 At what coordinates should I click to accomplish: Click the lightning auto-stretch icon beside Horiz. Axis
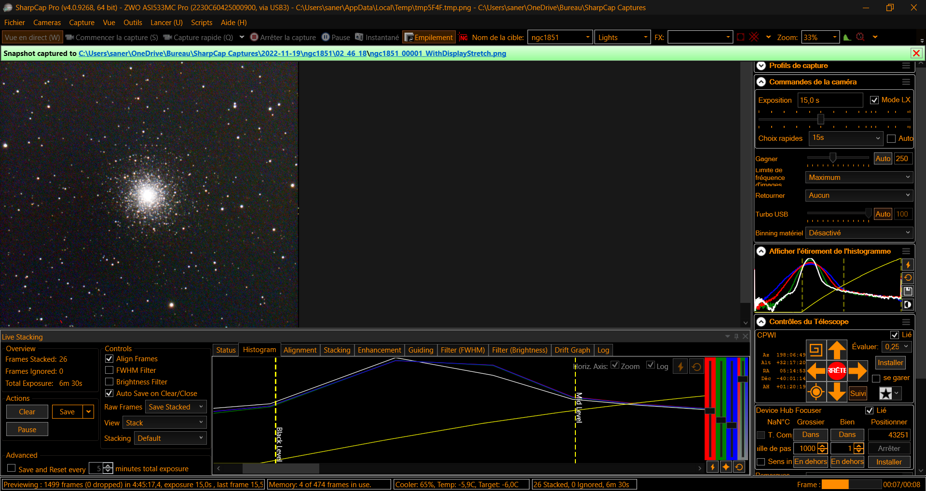coord(681,367)
